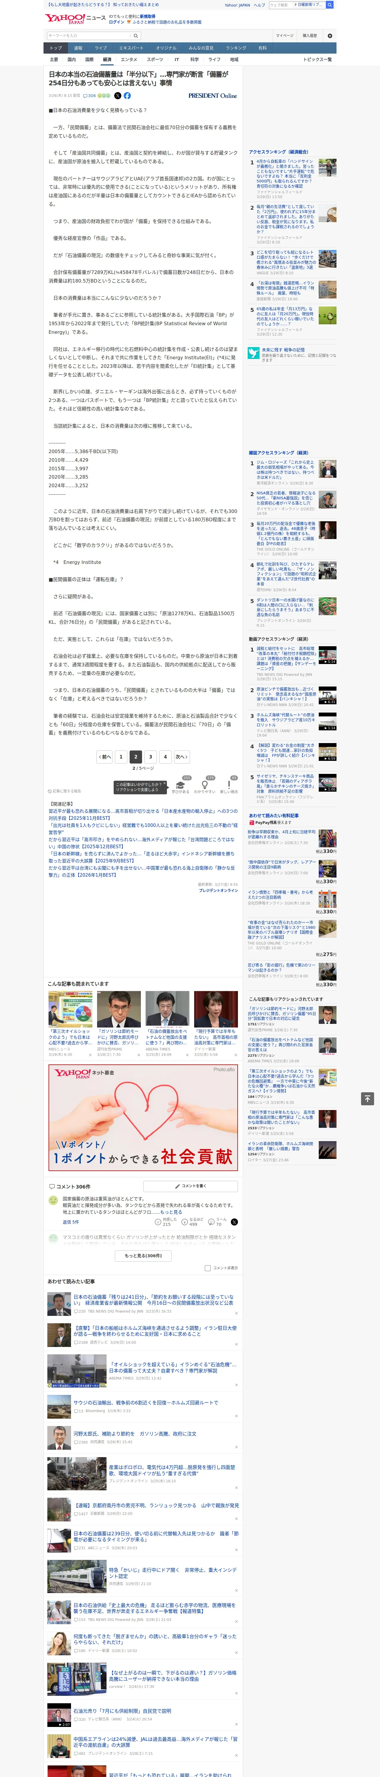The height and width of the screenshot is (1777, 380).
Task: React with わかりやすい lightbulb icon
Action: [204, 785]
